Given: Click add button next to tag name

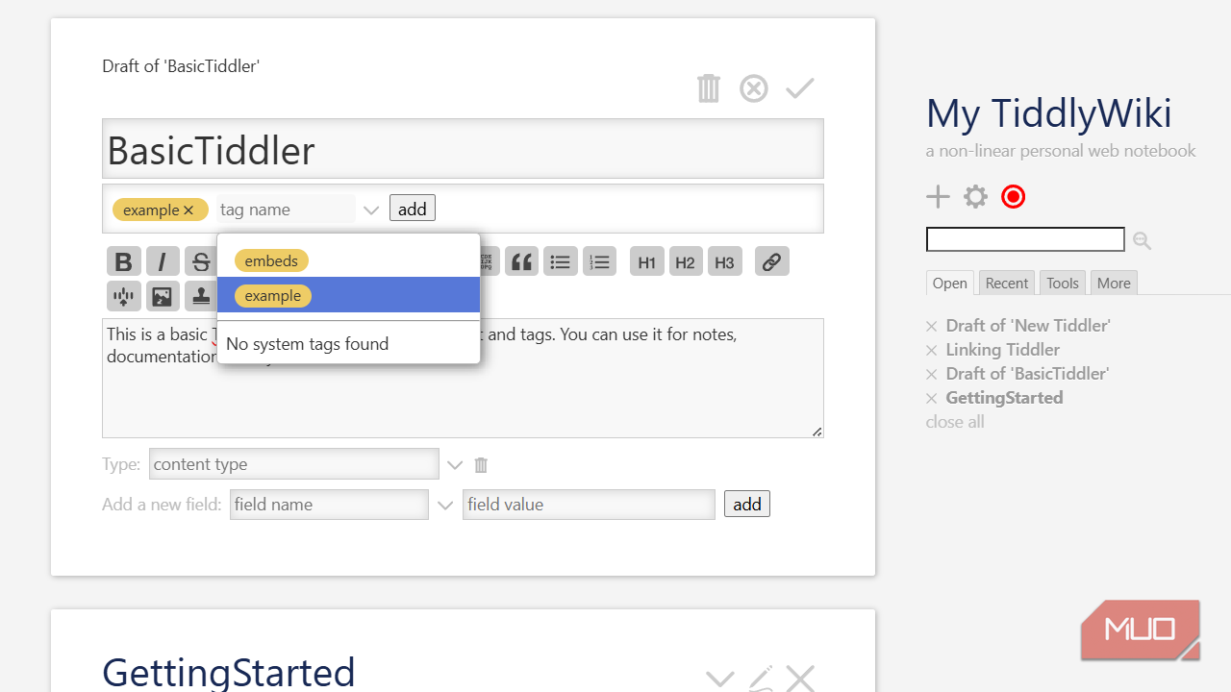Looking at the screenshot, I should click(x=413, y=209).
